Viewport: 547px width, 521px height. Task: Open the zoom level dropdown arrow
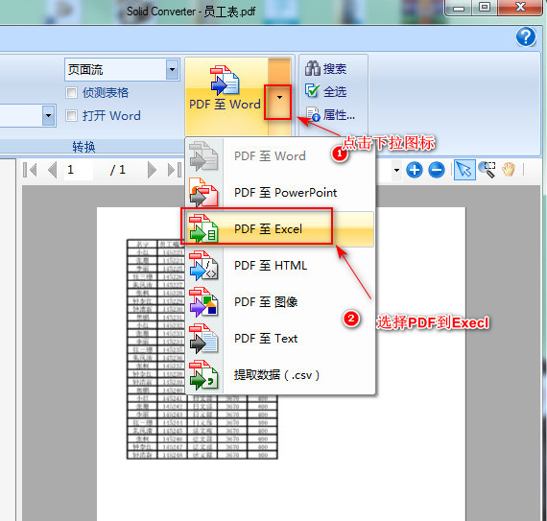point(396,170)
